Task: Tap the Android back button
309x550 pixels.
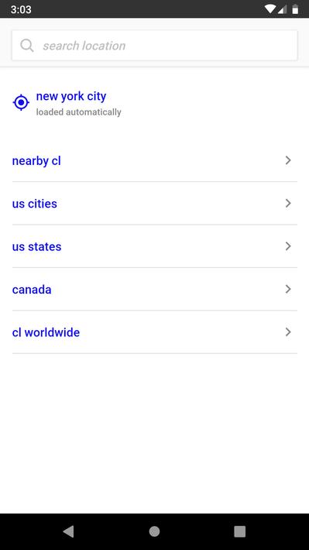Action: tap(68, 531)
